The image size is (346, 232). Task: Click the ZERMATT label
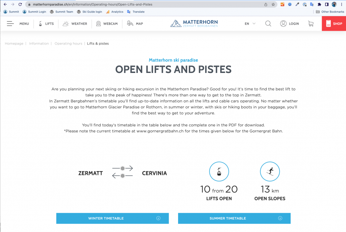click(91, 173)
